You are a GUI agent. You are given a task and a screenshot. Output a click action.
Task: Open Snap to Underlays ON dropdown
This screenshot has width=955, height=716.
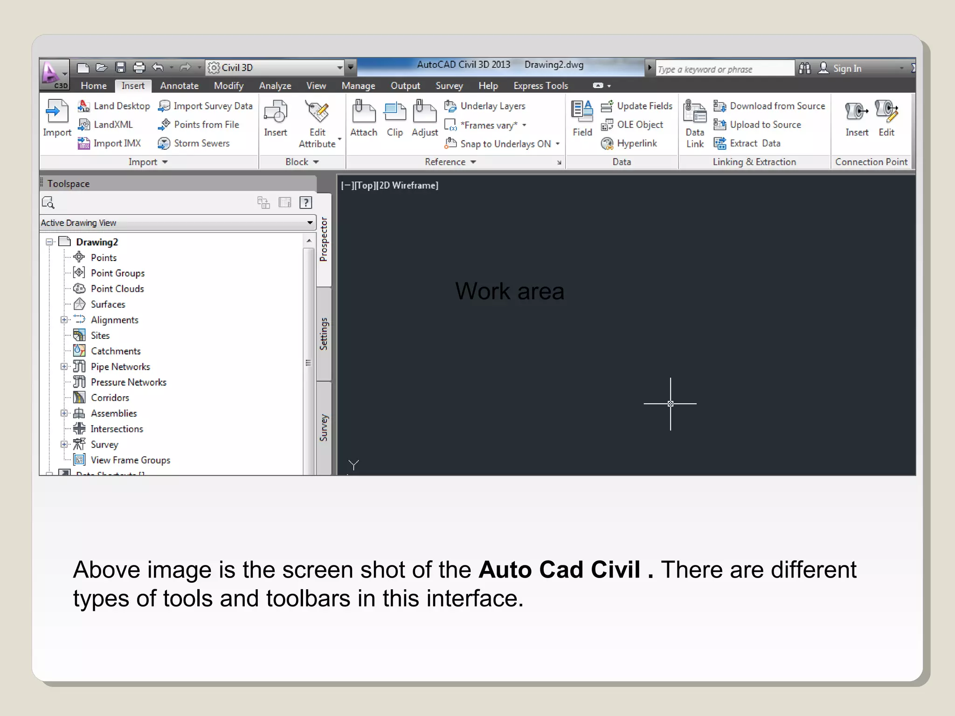tap(557, 144)
